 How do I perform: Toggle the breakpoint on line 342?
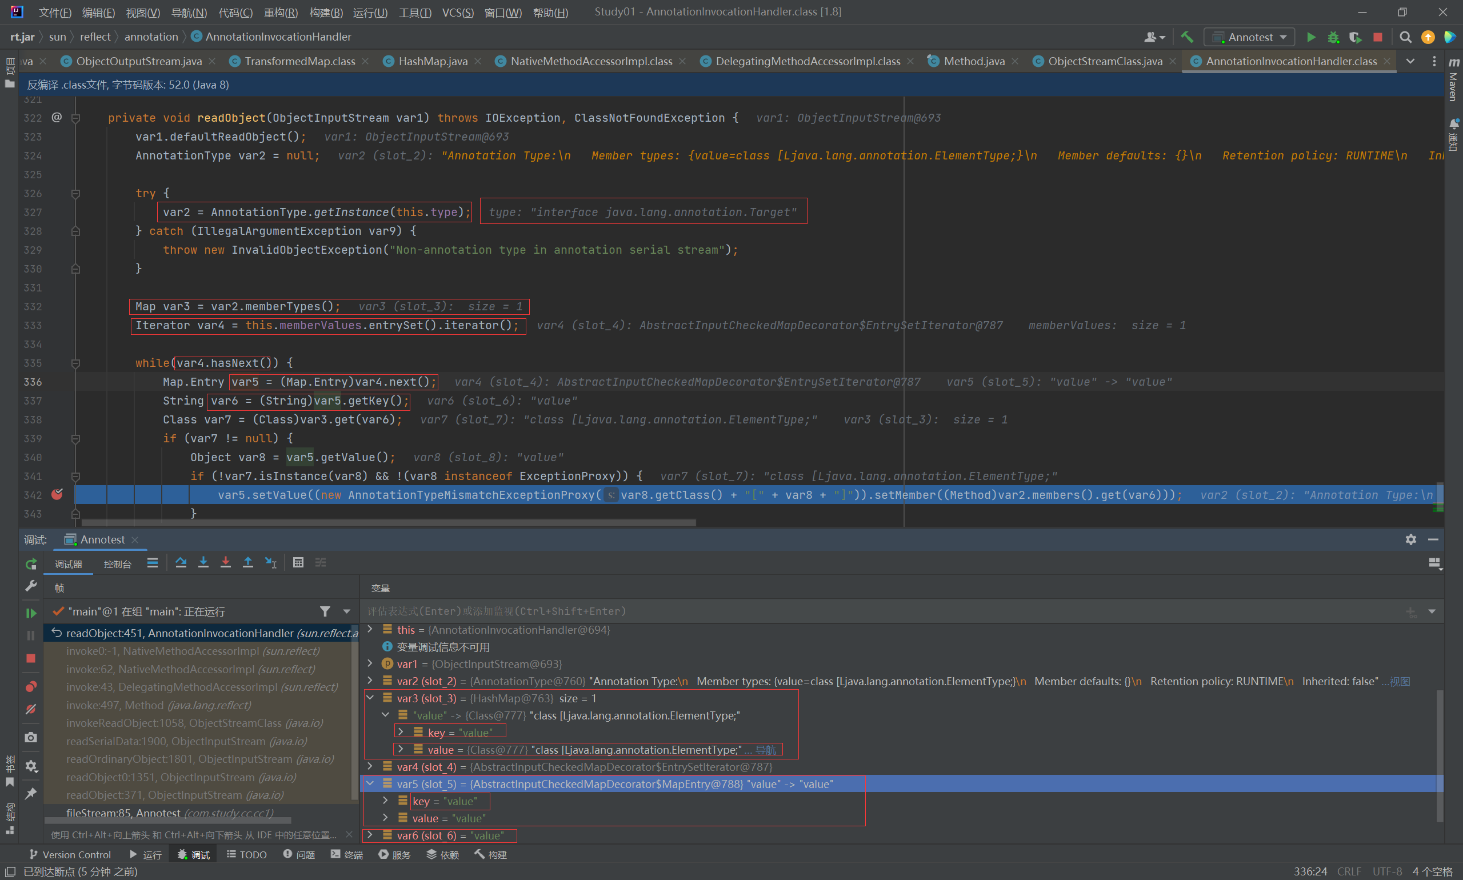coord(57,494)
